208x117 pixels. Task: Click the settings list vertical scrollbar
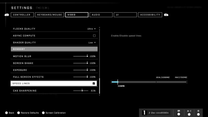click(x=100, y=86)
